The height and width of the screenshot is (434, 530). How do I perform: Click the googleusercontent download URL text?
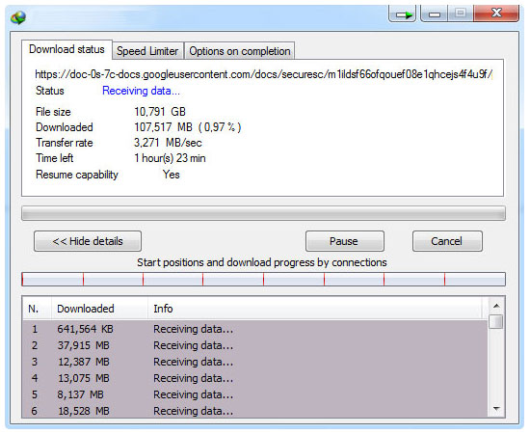click(264, 74)
